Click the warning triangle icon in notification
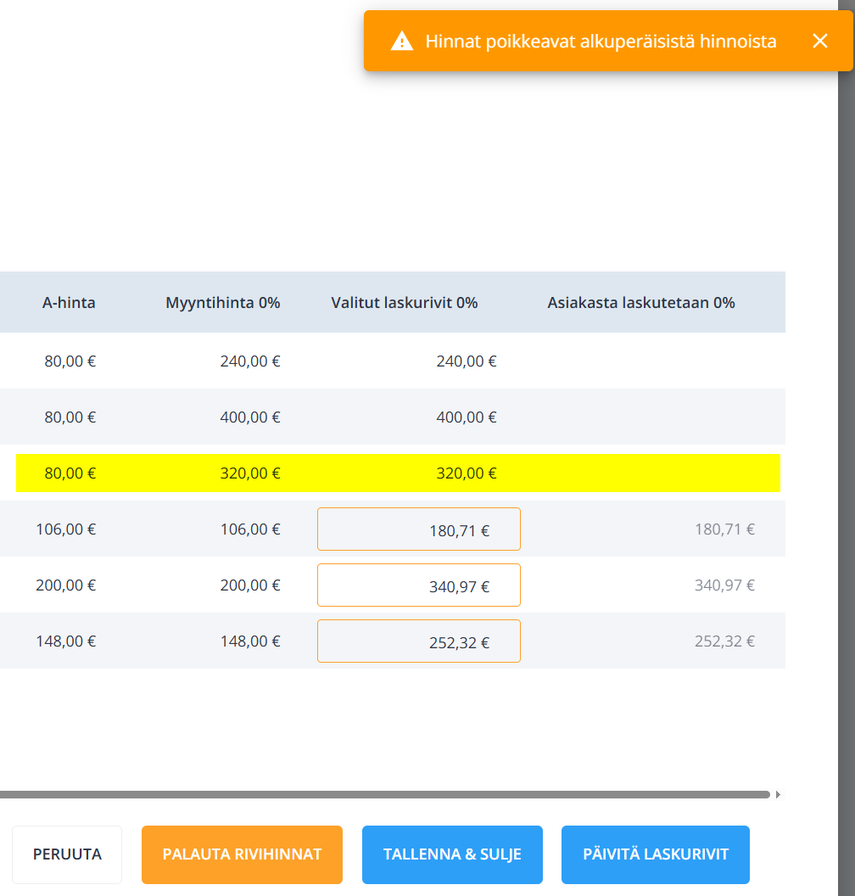Image resolution: width=855 pixels, height=896 pixels. pyautogui.click(x=401, y=41)
